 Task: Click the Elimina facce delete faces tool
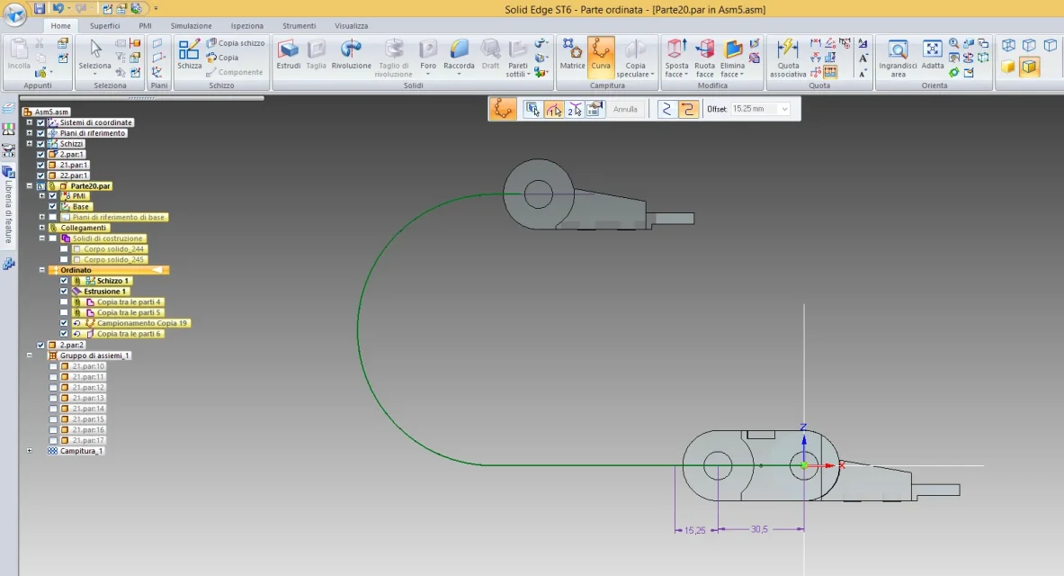click(x=732, y=58)
